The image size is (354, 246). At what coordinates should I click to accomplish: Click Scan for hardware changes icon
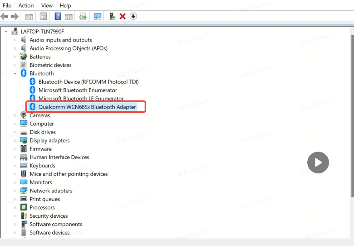click(x=97, y=17)
